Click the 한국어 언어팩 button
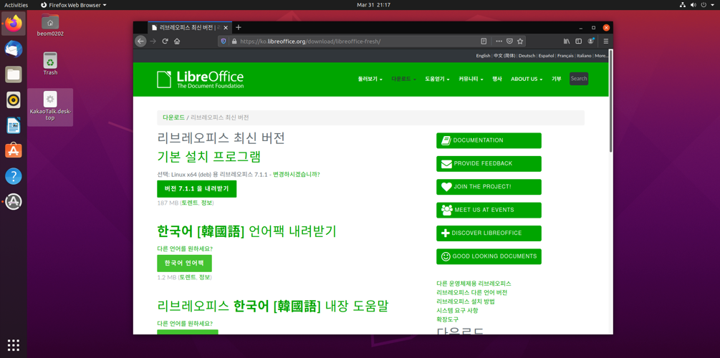Image resolution: width=720 pixels, height=358 pixels. coord(184,263)
